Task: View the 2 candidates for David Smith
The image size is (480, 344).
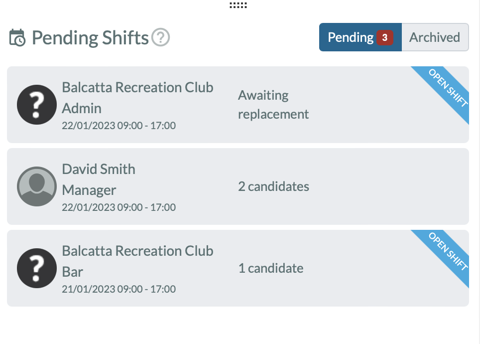Action: (x=274, y=186)
